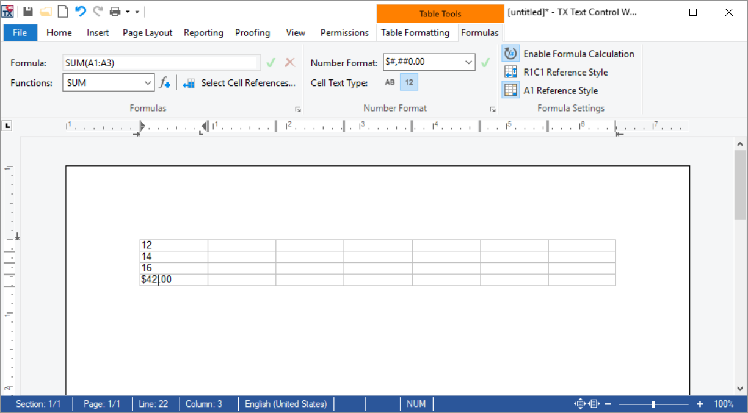This screenshot has height=413, width=748.
Task: Click the vertical scrollbar thumb
Action: click(741, 185)
